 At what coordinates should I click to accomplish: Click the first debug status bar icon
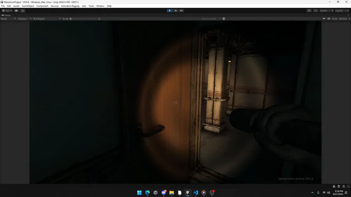[334, 186]
